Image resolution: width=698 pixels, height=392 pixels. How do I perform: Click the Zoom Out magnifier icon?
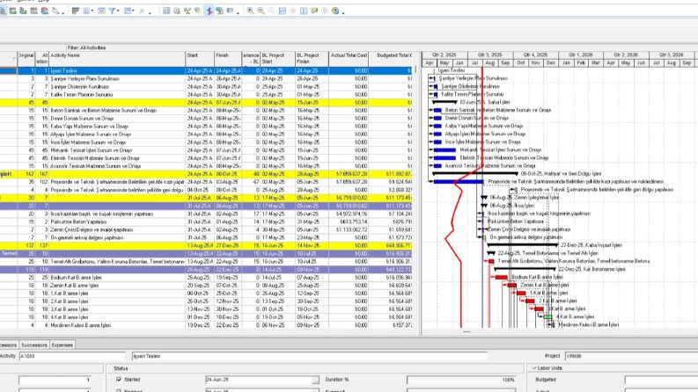(x=261, y=11)
